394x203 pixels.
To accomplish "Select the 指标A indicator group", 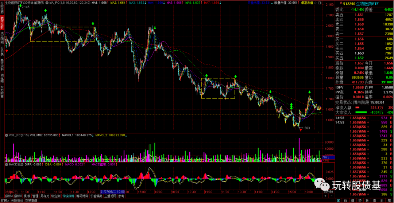I will 8,196.
